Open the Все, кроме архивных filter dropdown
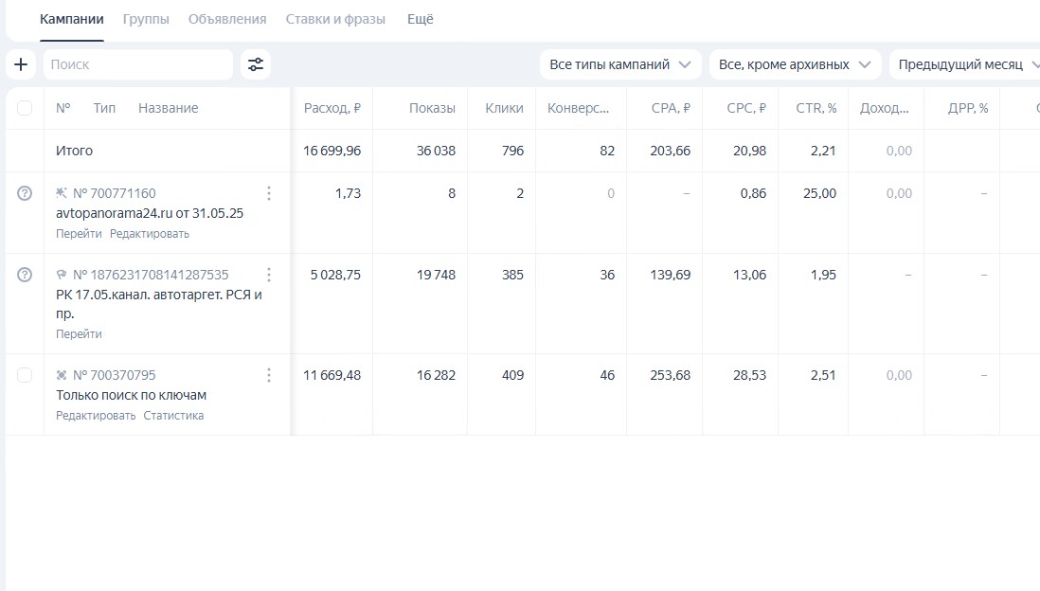 (x=795, y=64)
